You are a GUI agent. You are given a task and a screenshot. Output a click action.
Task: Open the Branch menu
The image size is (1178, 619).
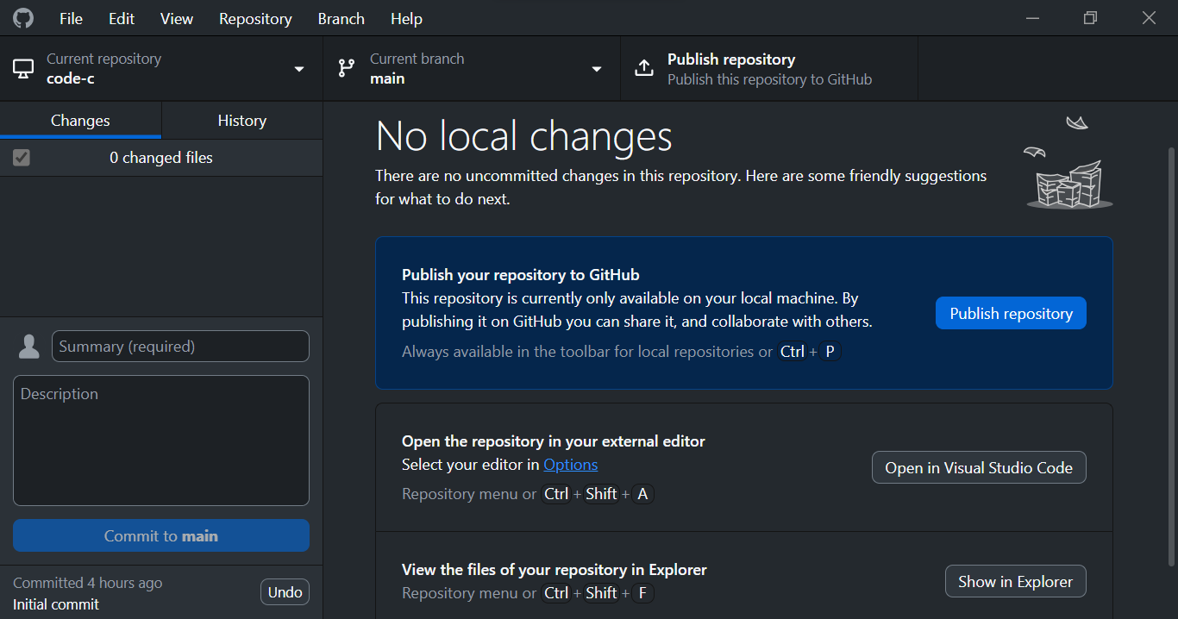[x=341, y=18]
